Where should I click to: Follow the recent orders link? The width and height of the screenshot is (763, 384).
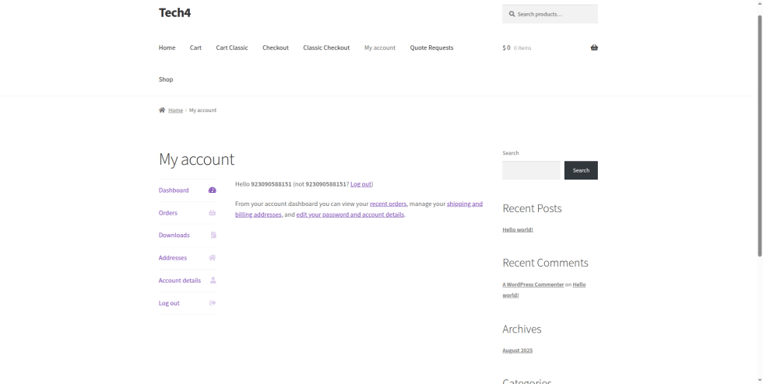pos(388,204)
